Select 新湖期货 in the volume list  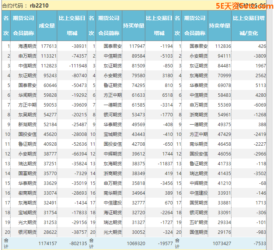[x=27, y=125]
